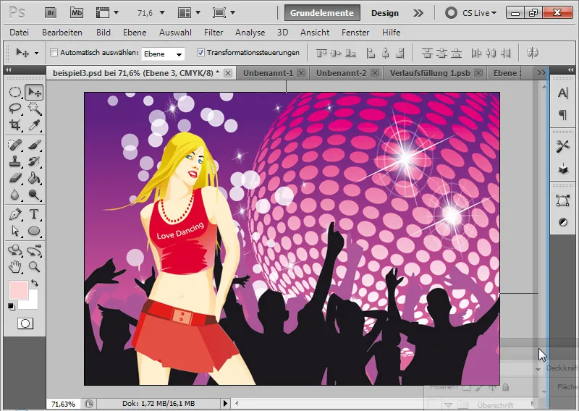
Task: Launch Adobe Bridge from top bar
Action: click(51, 13)
